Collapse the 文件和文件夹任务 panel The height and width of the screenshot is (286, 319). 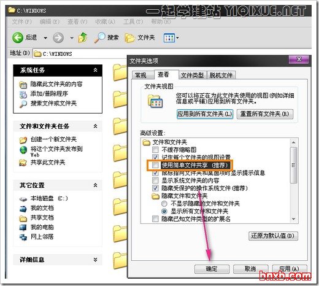(95, 126)
